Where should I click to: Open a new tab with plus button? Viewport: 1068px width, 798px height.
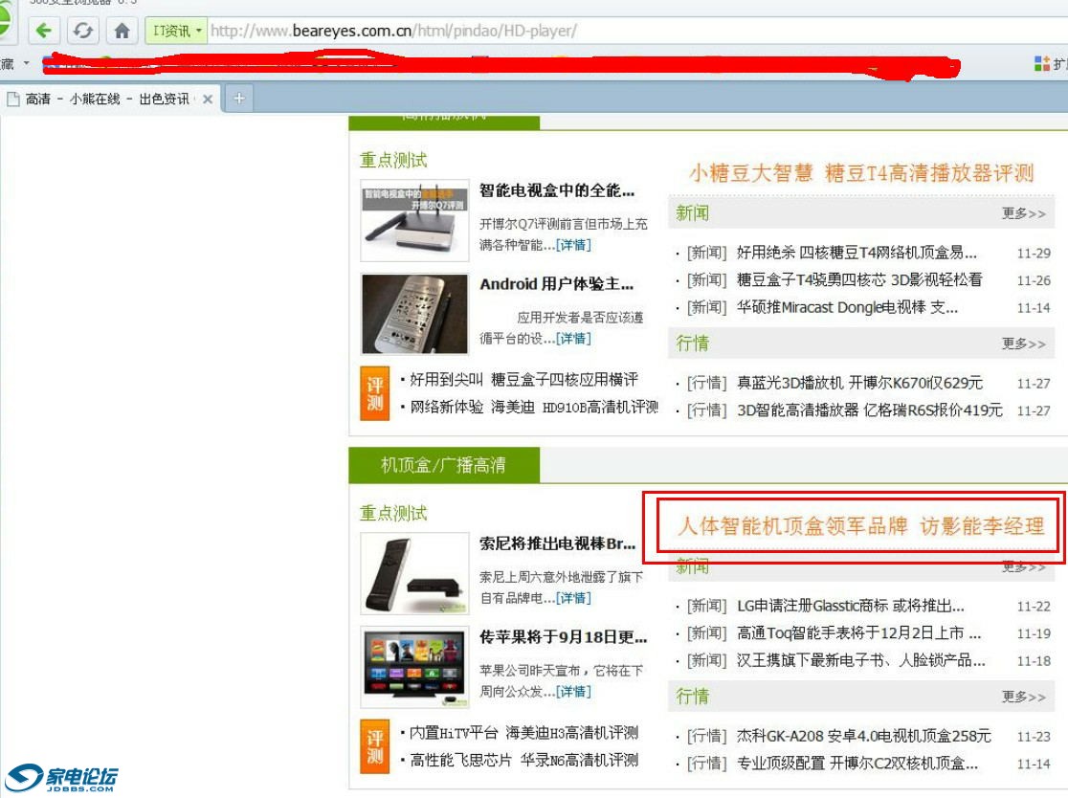click(238, 98)
